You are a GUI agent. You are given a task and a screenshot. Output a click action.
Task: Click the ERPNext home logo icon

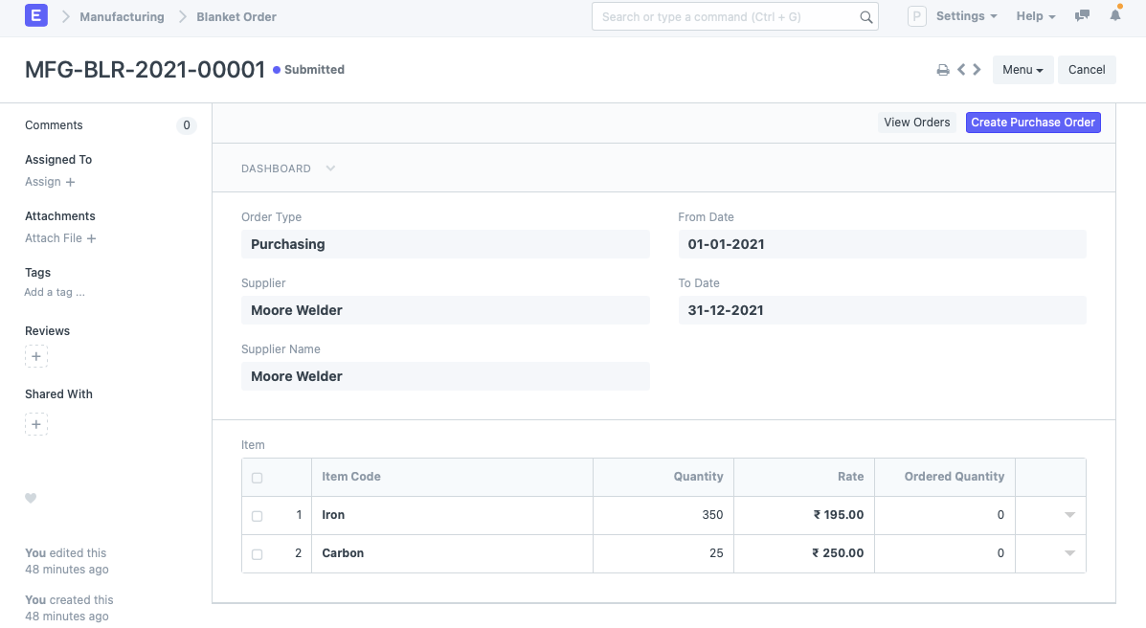pos(35,16)
